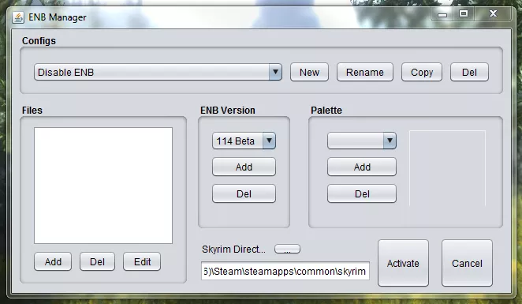Add a file in the Files panel
This screenshot has width=522, height=304.
click(x=53, y=261)
